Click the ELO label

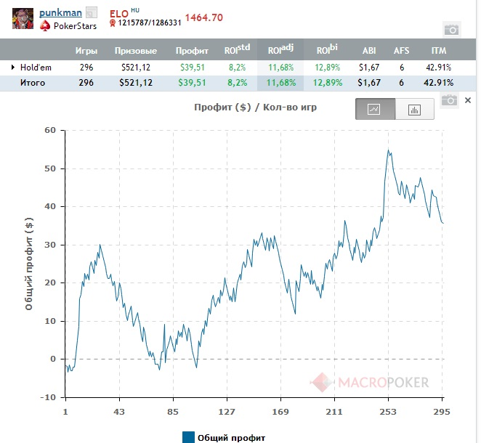(x=119, y=14)
